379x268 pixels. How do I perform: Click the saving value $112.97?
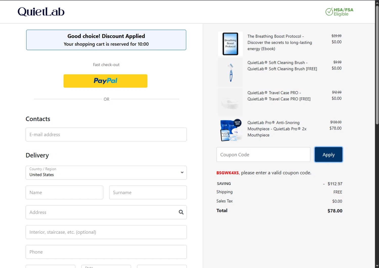(335, 184)
